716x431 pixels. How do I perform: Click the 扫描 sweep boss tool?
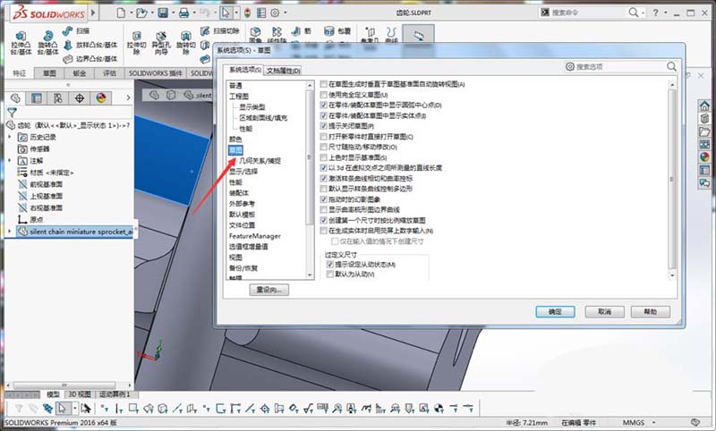pyautogui.click(x=76, y=31)
